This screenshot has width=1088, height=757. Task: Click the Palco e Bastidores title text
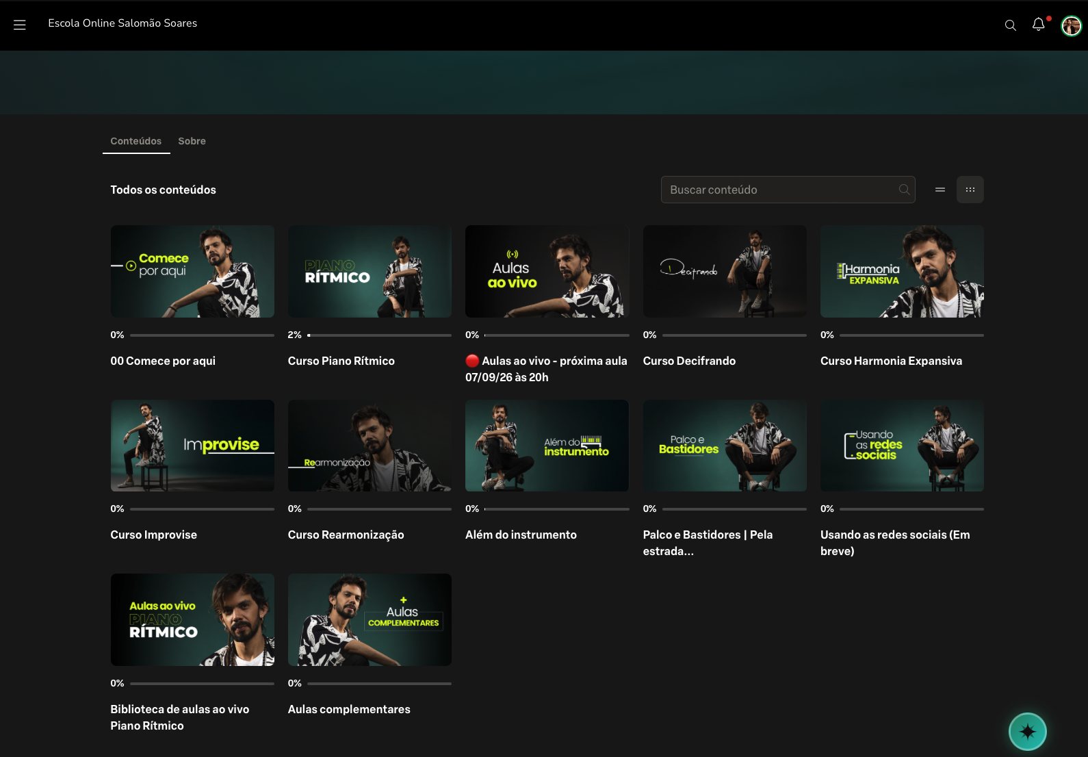(x=708, y=543)
